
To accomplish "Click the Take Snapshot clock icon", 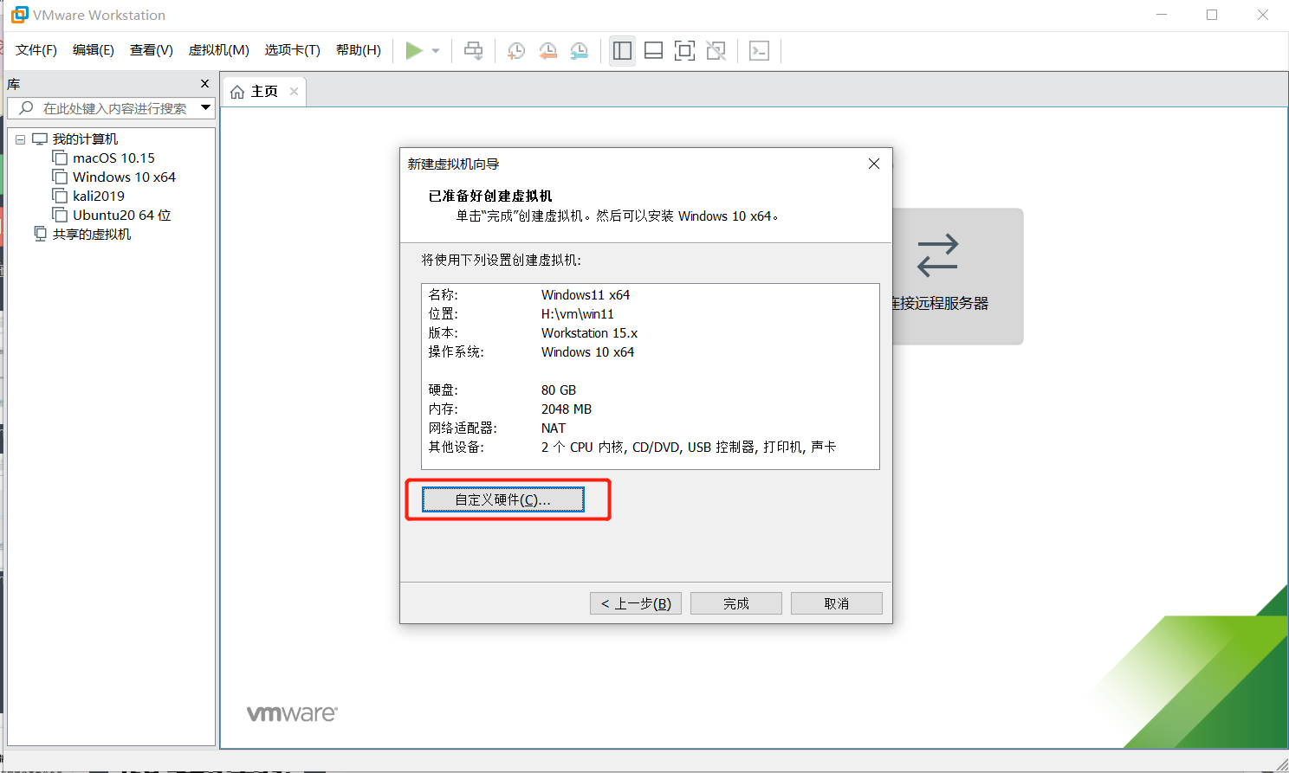I will [x=516, y=51].
